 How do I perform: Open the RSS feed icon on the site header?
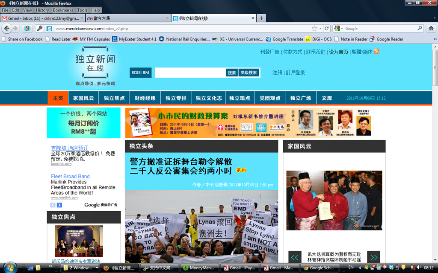(x=376, y=52)
